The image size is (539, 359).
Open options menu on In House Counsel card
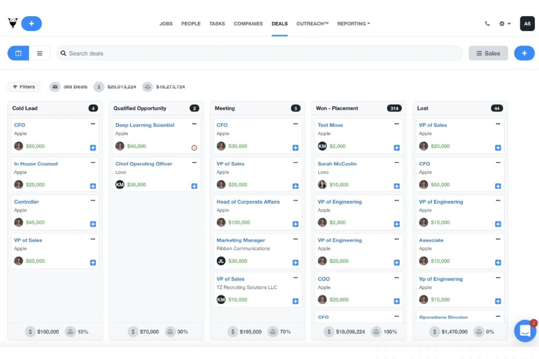coord(93,163)
